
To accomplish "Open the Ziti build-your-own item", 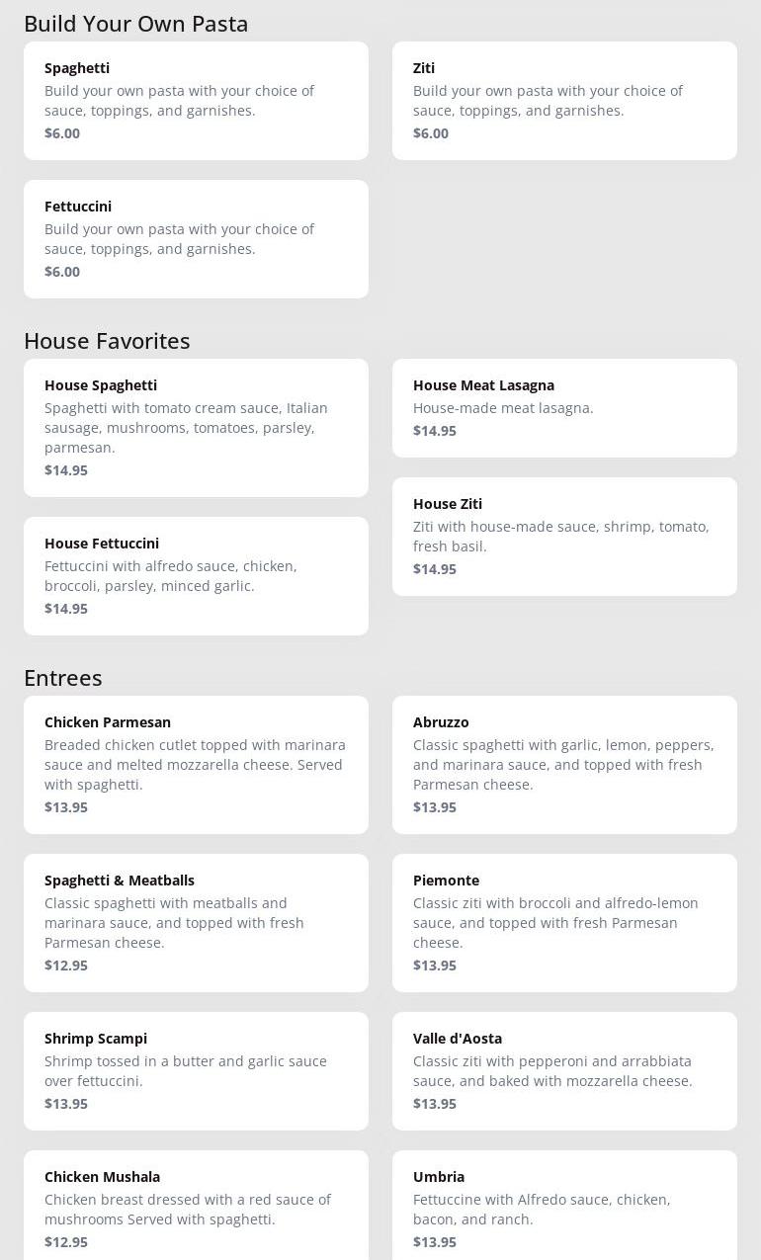I will 564,101.
